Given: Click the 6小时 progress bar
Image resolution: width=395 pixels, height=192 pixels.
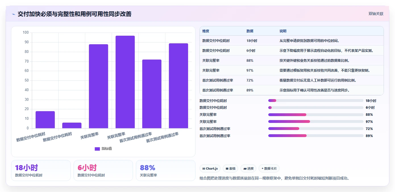Looking at the screenshot, I should pos(316,108).
